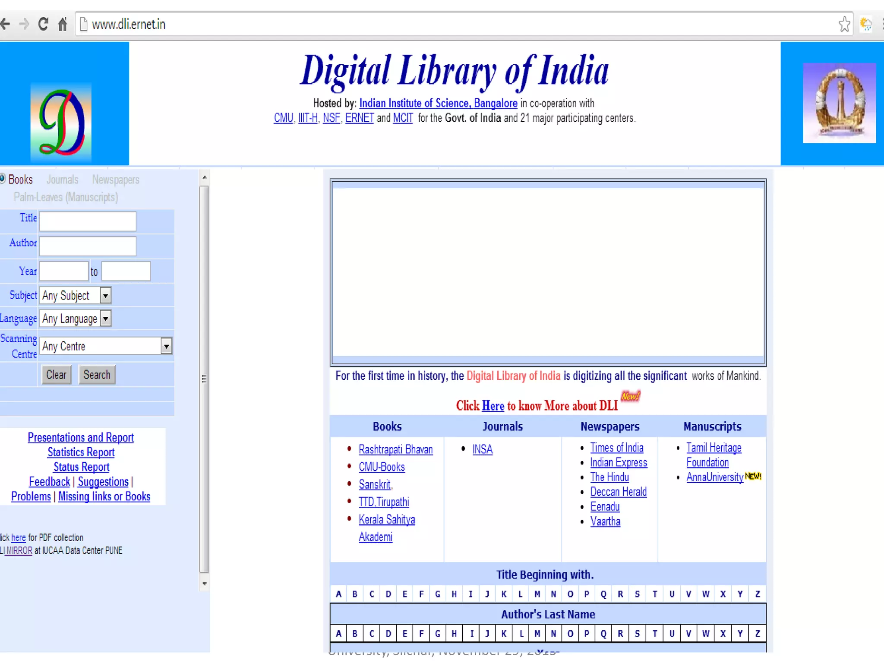The height and width of the screenshot is (663, 884).
Task: Open the Any Subject dropdown
Action: point(75,295)
